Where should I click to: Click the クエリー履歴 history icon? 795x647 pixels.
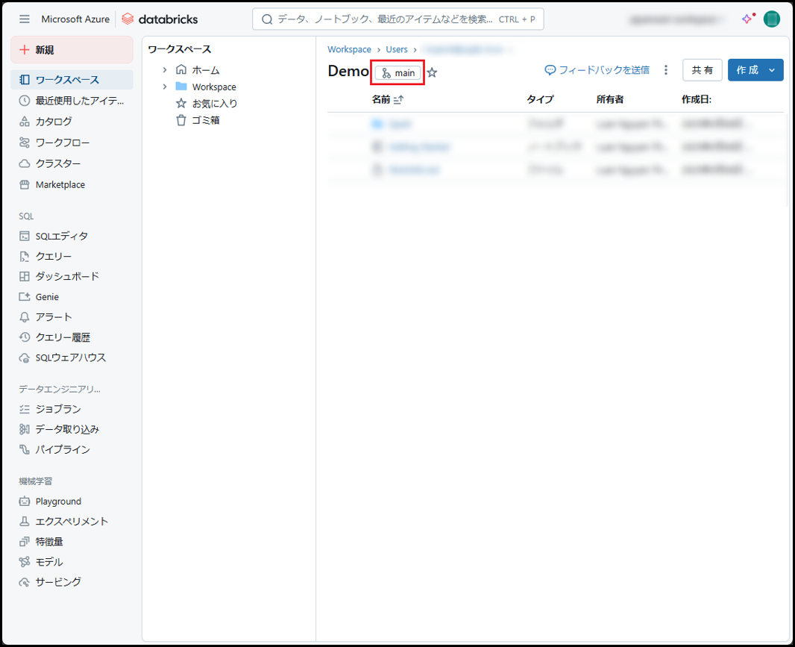pyautogui.click(x=25, y=337)
